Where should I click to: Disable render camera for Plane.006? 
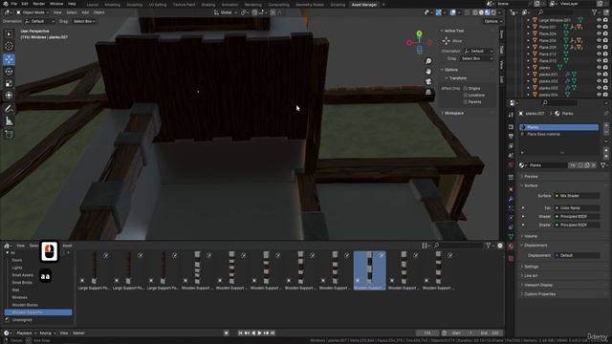(x=605, y=40)
